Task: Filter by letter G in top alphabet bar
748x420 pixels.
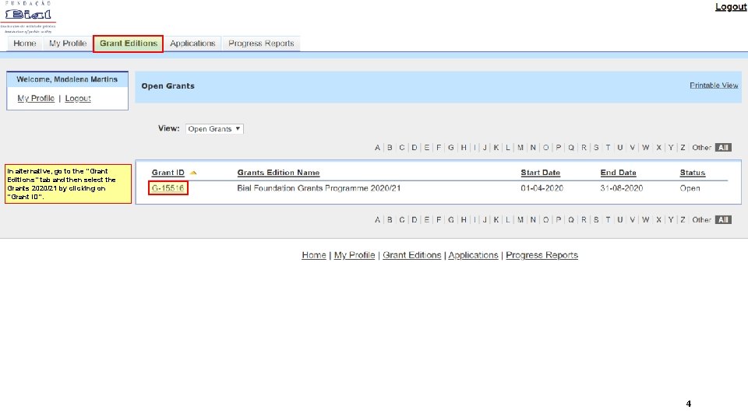Action: point(451,148)
